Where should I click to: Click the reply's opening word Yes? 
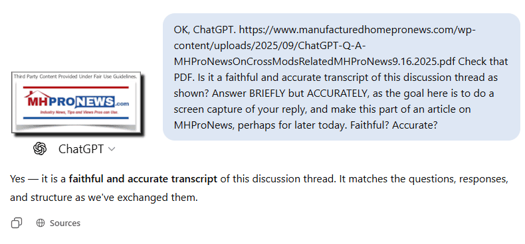point(17,179)
